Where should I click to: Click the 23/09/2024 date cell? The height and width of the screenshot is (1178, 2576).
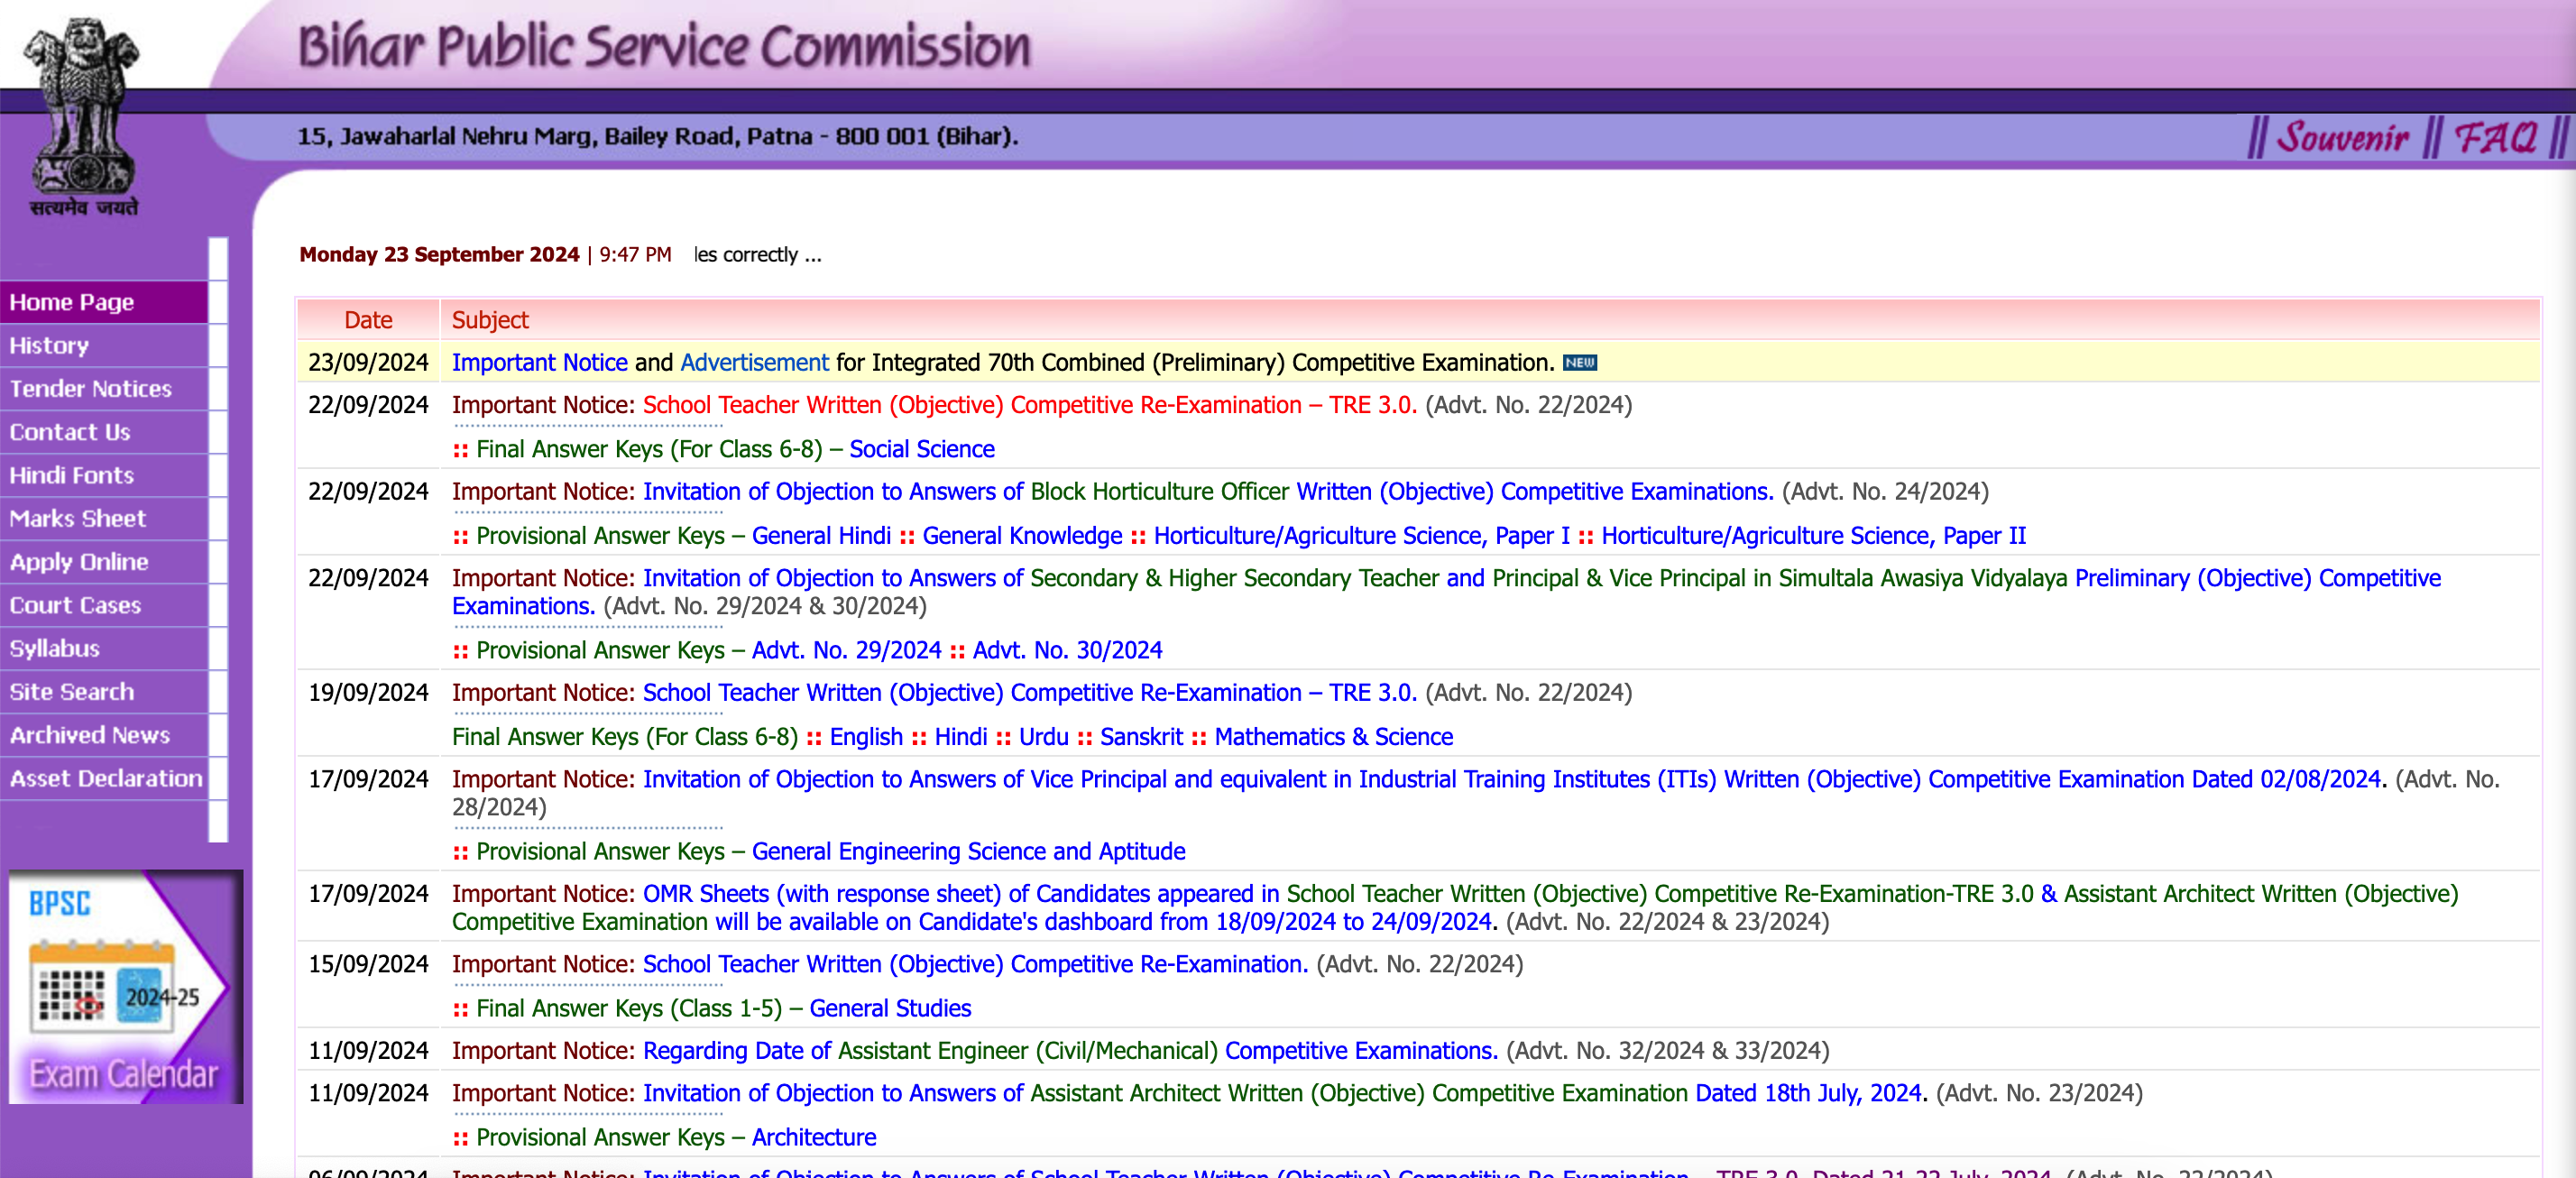pos(368,362)
